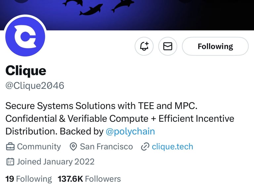Click the chain link icon beside clique.tech

coord(145,147)
